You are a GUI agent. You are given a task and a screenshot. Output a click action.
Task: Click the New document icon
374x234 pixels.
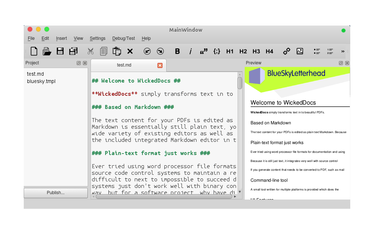[34, 51]
